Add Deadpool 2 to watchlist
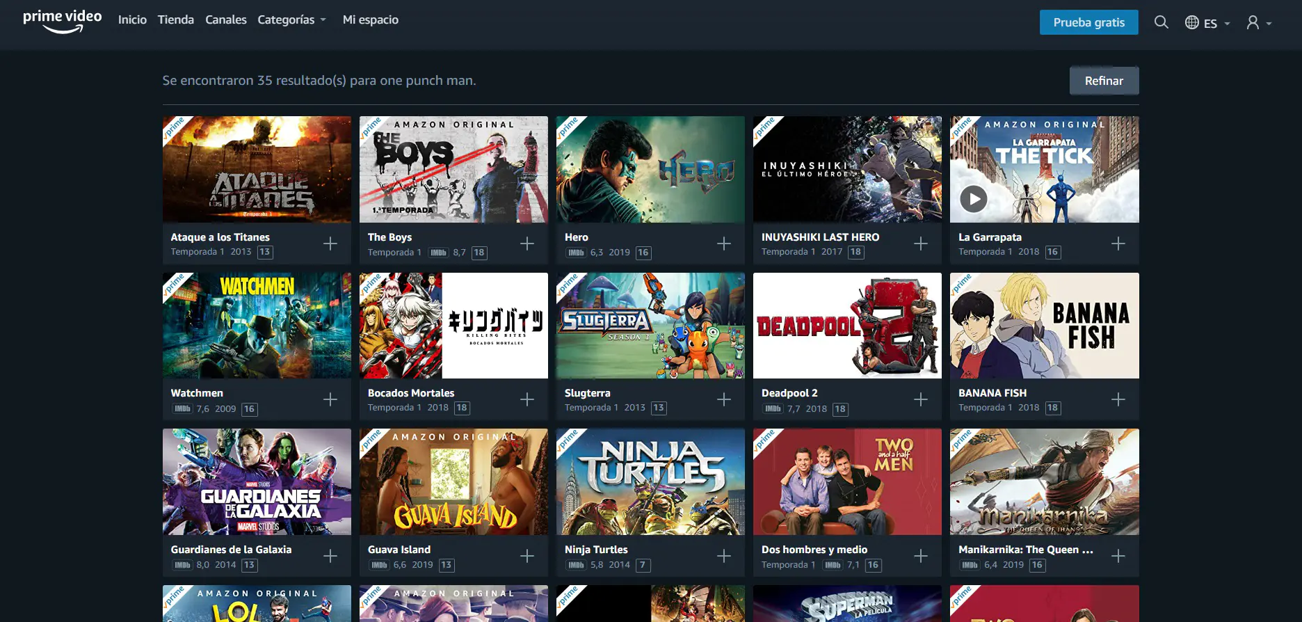Screen dimensions: 1302x622 (921, 399)
